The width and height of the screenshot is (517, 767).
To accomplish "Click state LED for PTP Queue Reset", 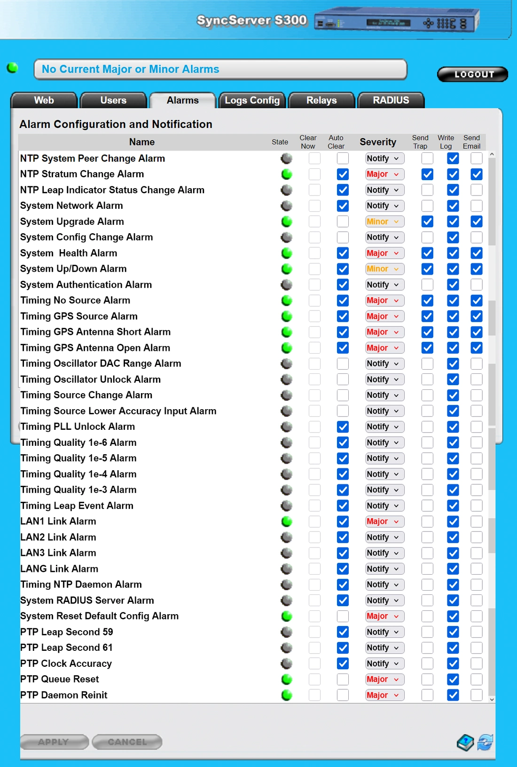I will point(287,679).
